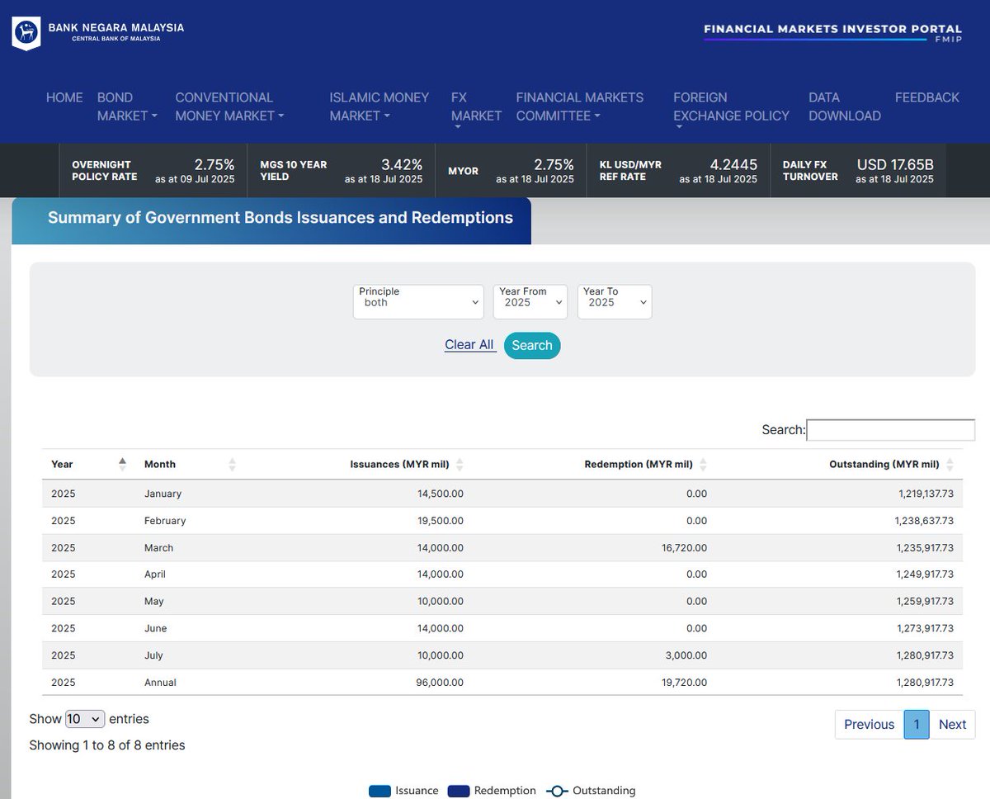Click February issuance value 19,500.00
The image size is (990, 799).
point(441,521)
